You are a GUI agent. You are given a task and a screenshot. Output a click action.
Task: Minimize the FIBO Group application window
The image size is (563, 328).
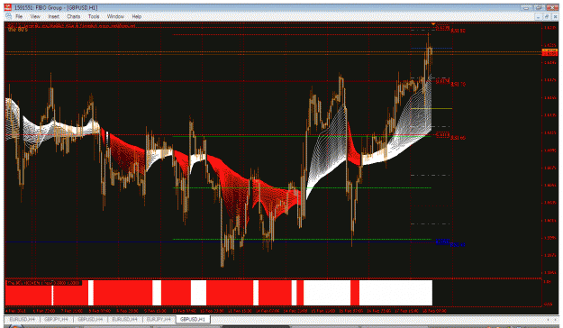526,7
